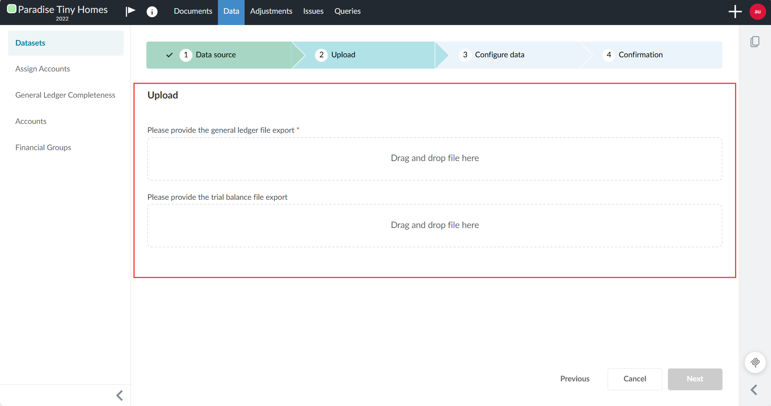Switch to the Adjustments tab

[271, 11]
